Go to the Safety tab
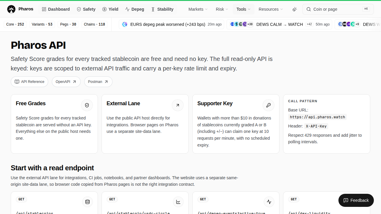 86,9
